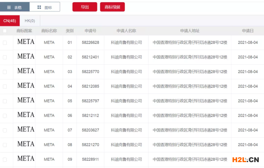Click the 商标续展 renewal button
This screenshot has height=168, width=264.
112,7
